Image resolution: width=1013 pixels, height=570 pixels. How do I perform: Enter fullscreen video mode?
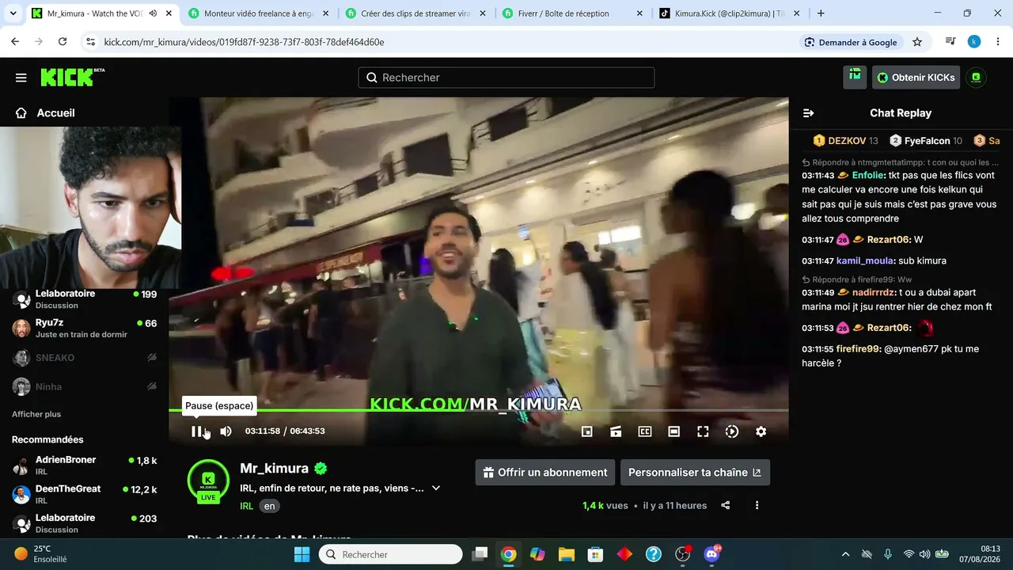tap(703, 431)
